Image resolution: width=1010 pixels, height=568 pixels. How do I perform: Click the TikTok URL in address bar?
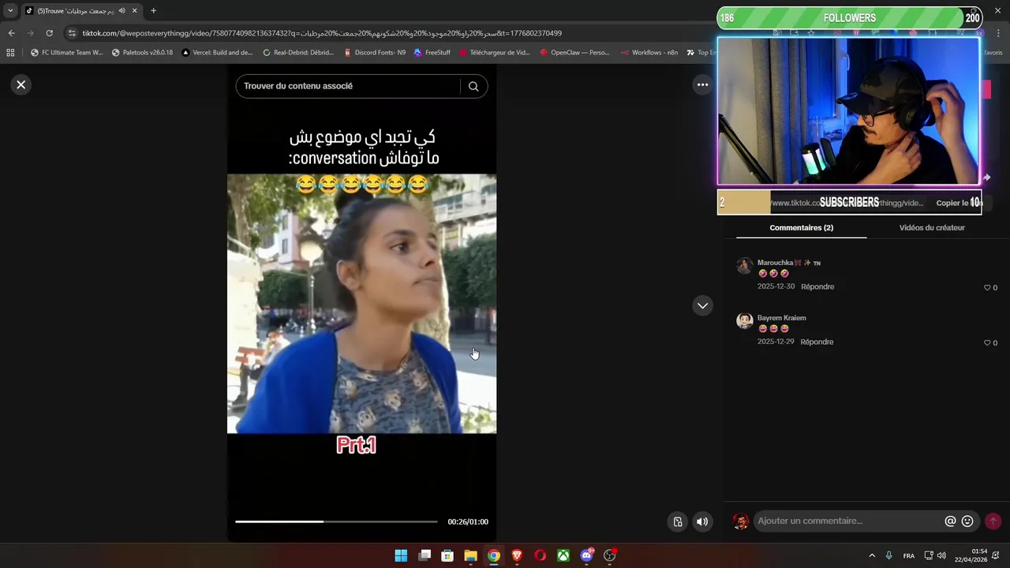(x=322, y=33)
